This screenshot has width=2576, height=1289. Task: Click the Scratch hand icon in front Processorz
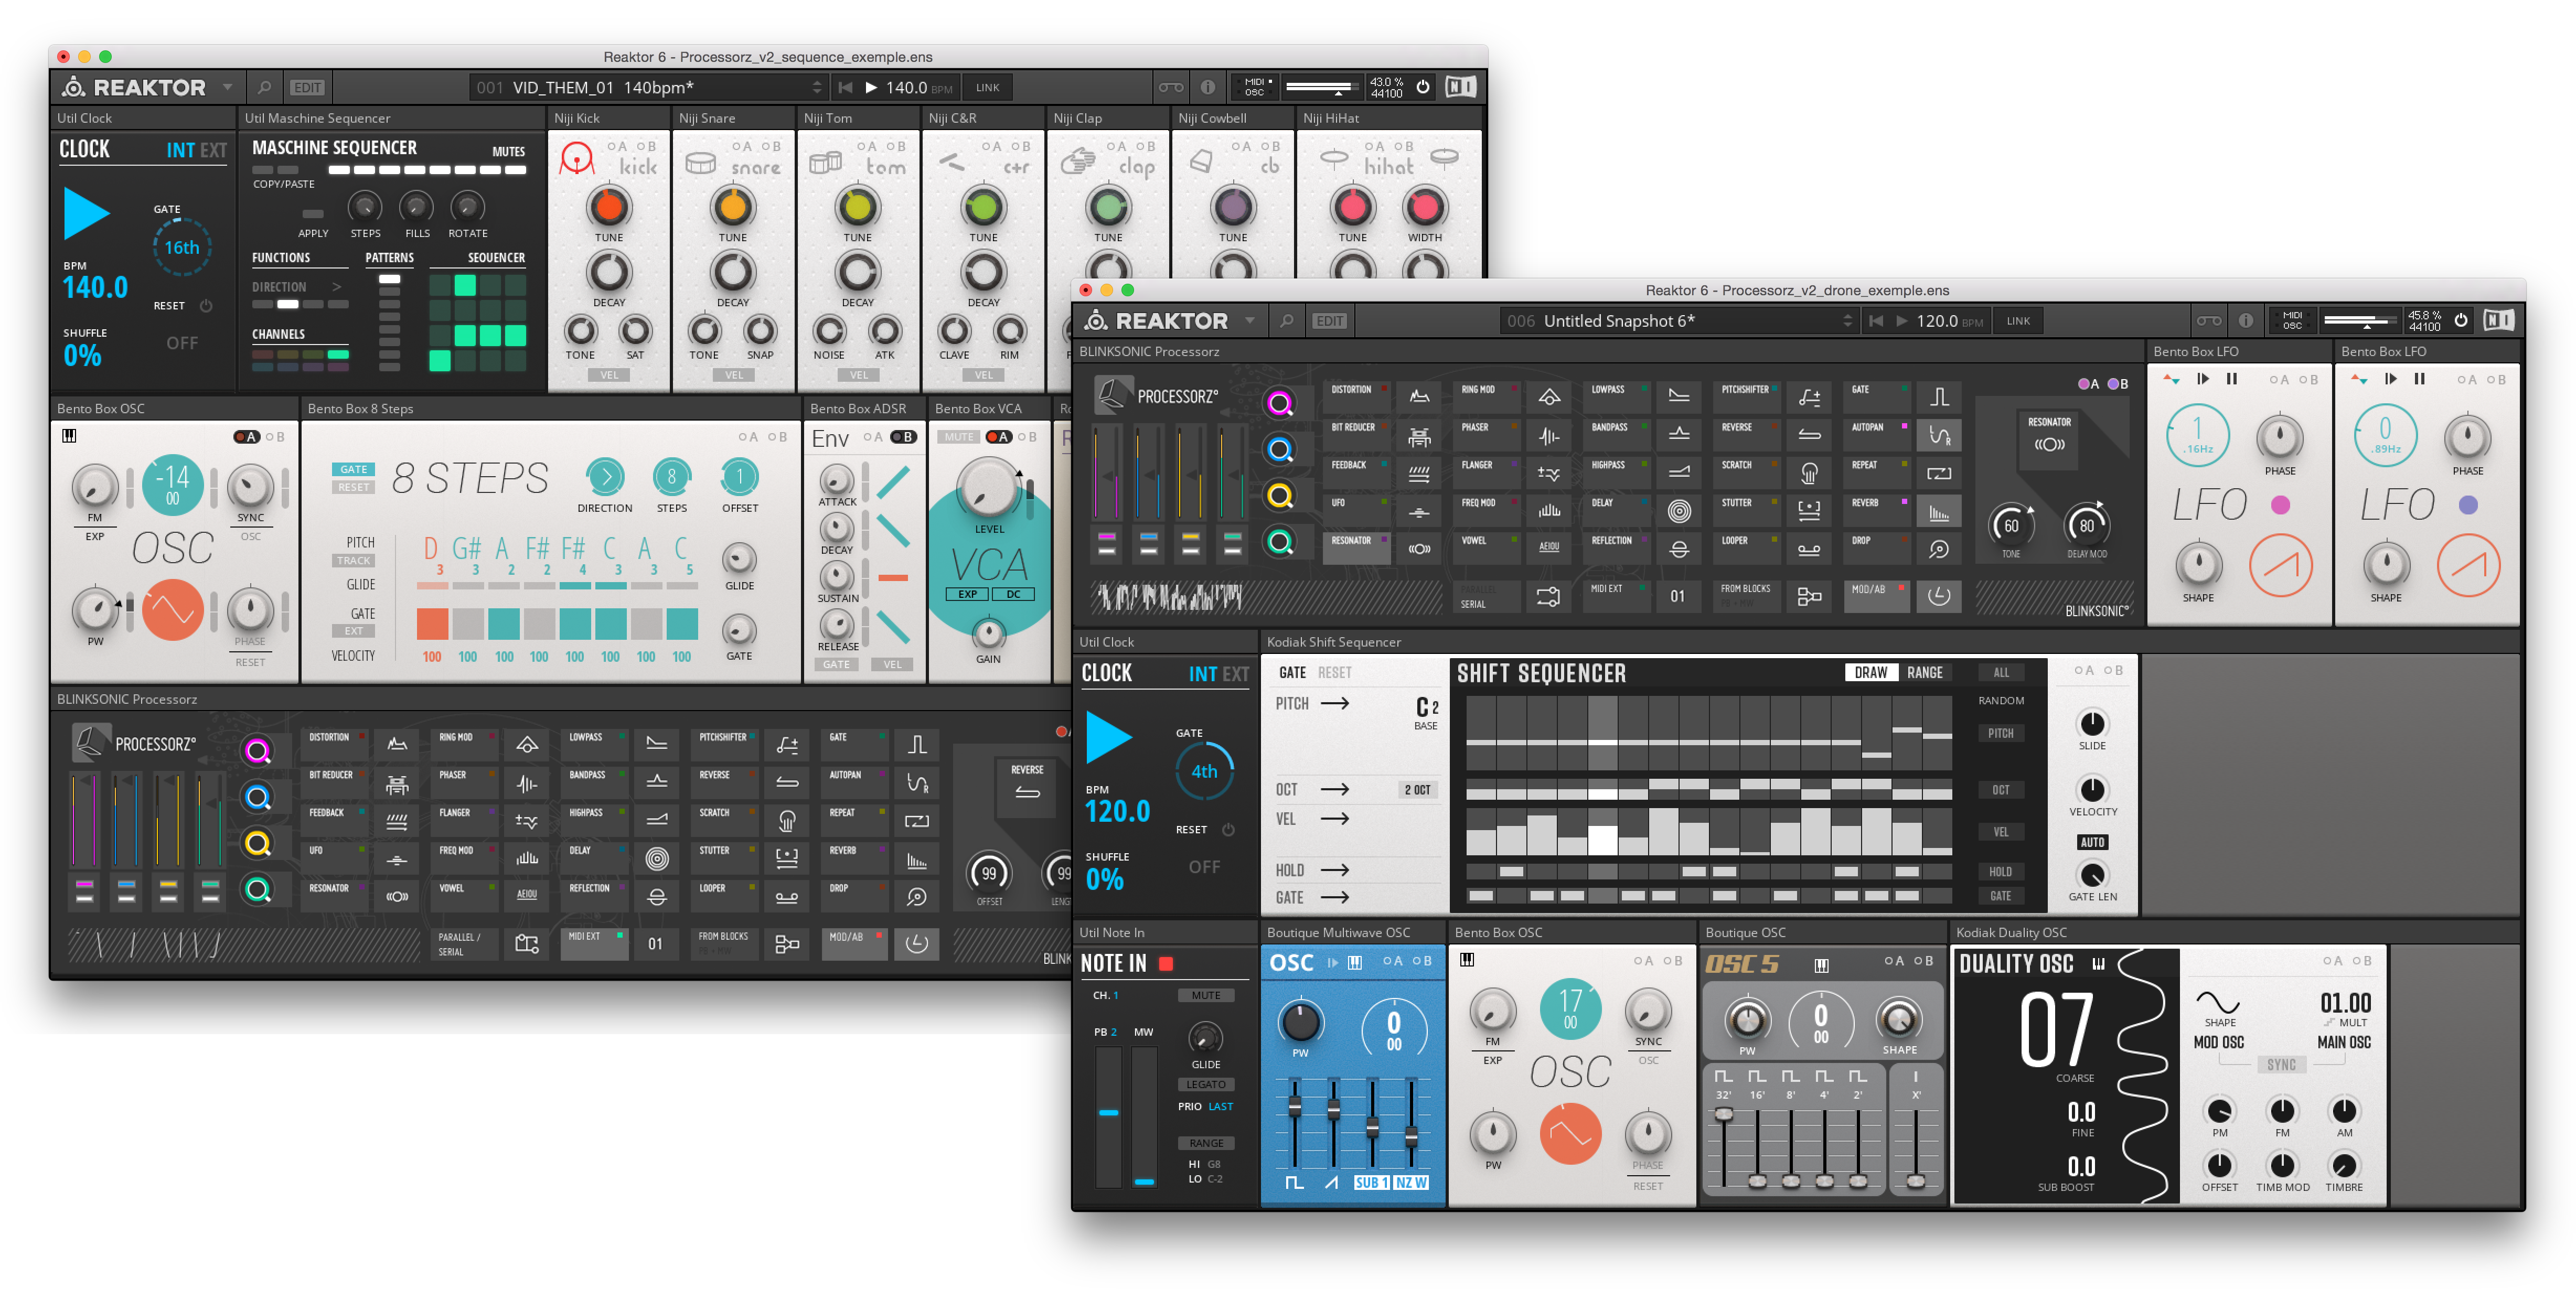[x=1809, y=473]
